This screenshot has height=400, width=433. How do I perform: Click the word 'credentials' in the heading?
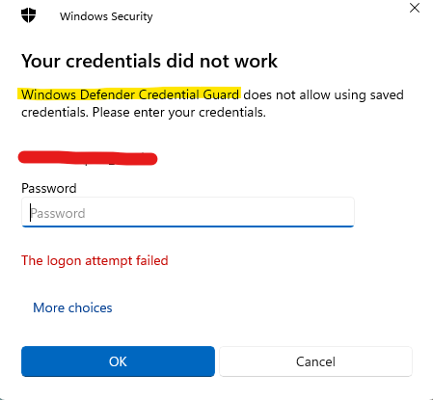click(114, 61)
